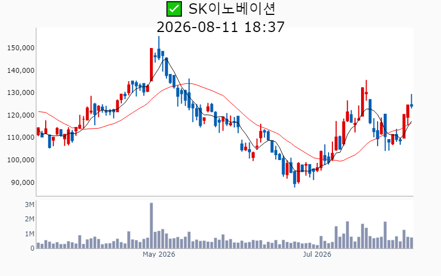Click the tallest volume bar exceeding 3M

point(151,226)
